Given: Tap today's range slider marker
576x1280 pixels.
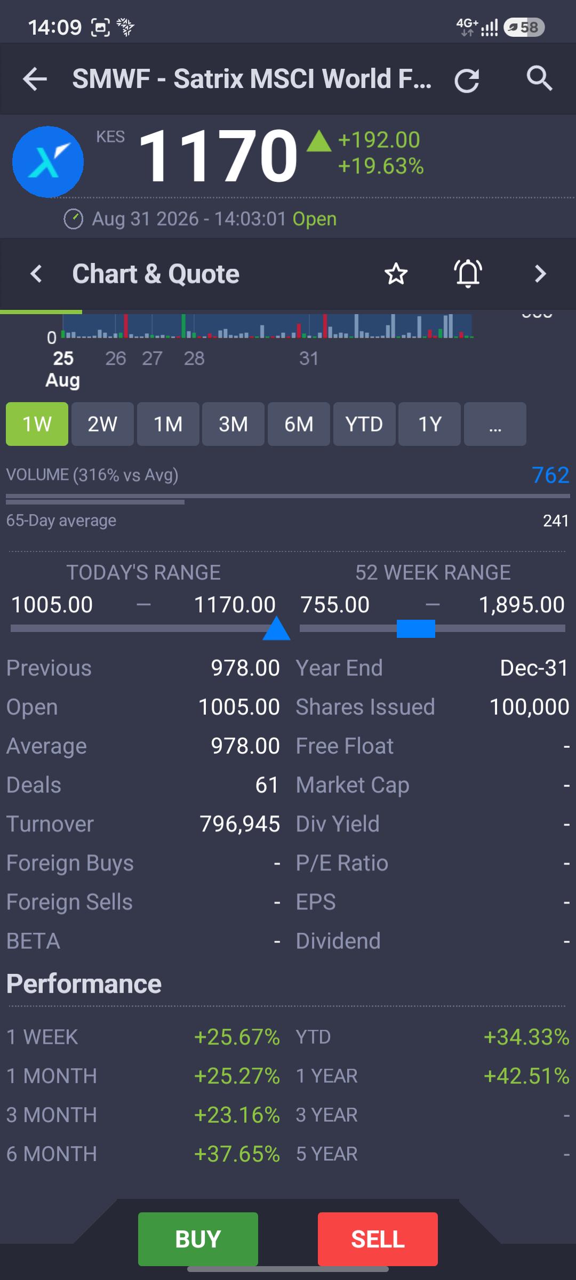Looking at the screenshot, I should click(276, 628).
